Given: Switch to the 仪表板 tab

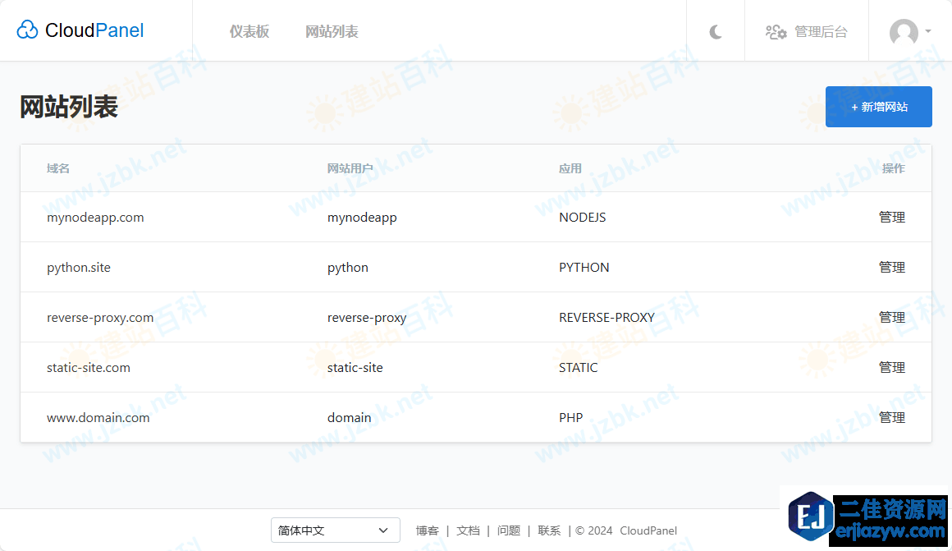Looking at the screenshot, I should click(249, 31).
